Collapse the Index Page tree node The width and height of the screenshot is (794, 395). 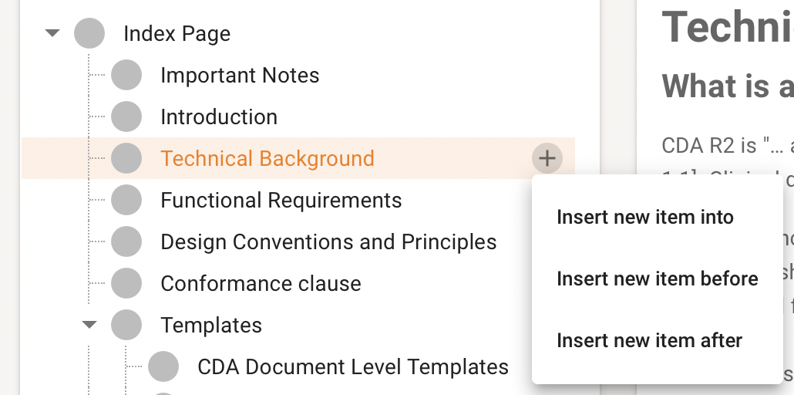coord(52,34)
